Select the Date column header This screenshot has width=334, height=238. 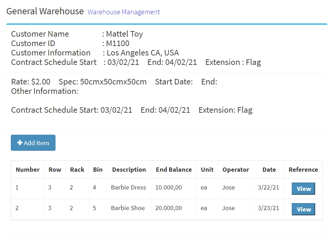click(x=269, y=170)
